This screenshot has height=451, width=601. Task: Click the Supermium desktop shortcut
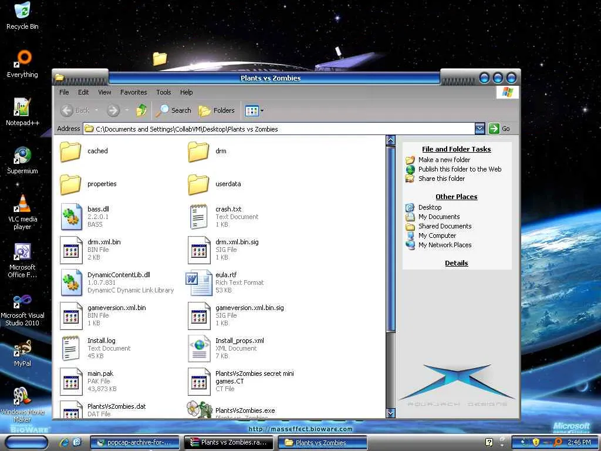click(22, 160)
